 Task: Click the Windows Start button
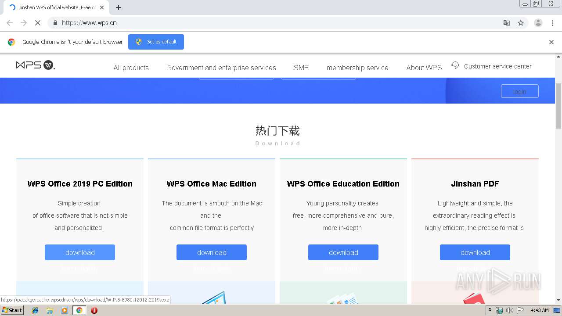[12, 310]
